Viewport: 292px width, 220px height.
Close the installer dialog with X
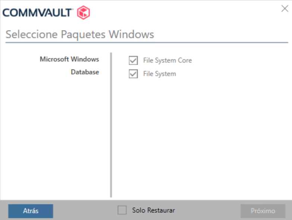[x=285, y=9]
